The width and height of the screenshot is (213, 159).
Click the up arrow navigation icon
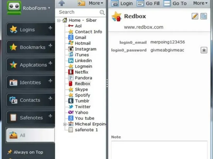click(x=62, y=3)
